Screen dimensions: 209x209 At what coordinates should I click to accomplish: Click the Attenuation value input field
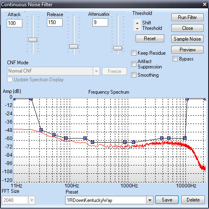tap(100, 22)
